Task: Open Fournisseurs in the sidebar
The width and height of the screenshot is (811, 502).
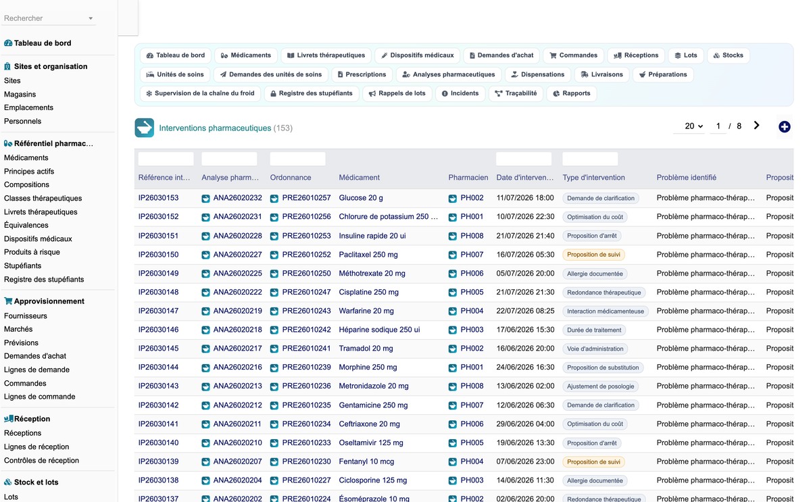Action: pyautogui.click(x=26, y=316)
